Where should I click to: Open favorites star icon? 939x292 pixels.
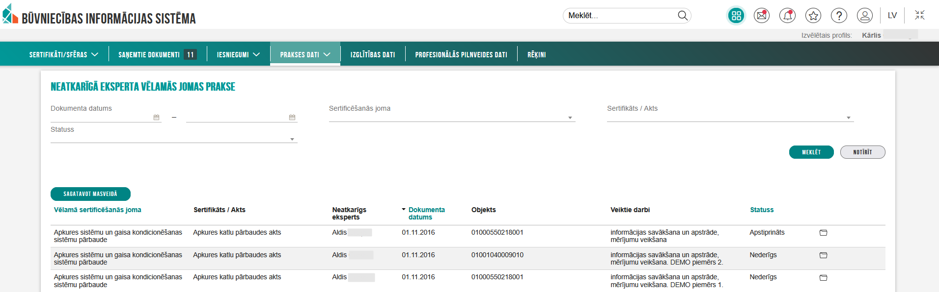click(813, 16)
